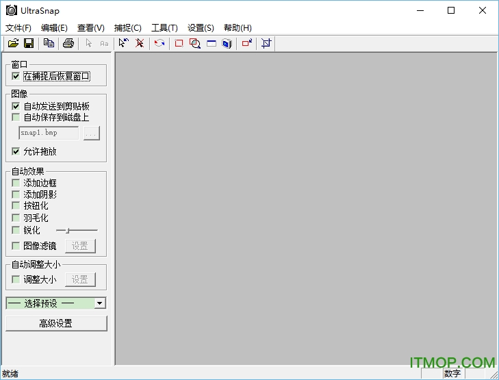Click the '数字' status bar indicator
The width and height of the screenshot is (499, 380).
452,373
